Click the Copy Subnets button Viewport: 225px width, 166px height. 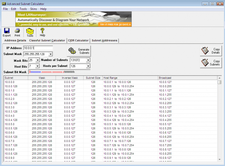(x=211, y=62)
